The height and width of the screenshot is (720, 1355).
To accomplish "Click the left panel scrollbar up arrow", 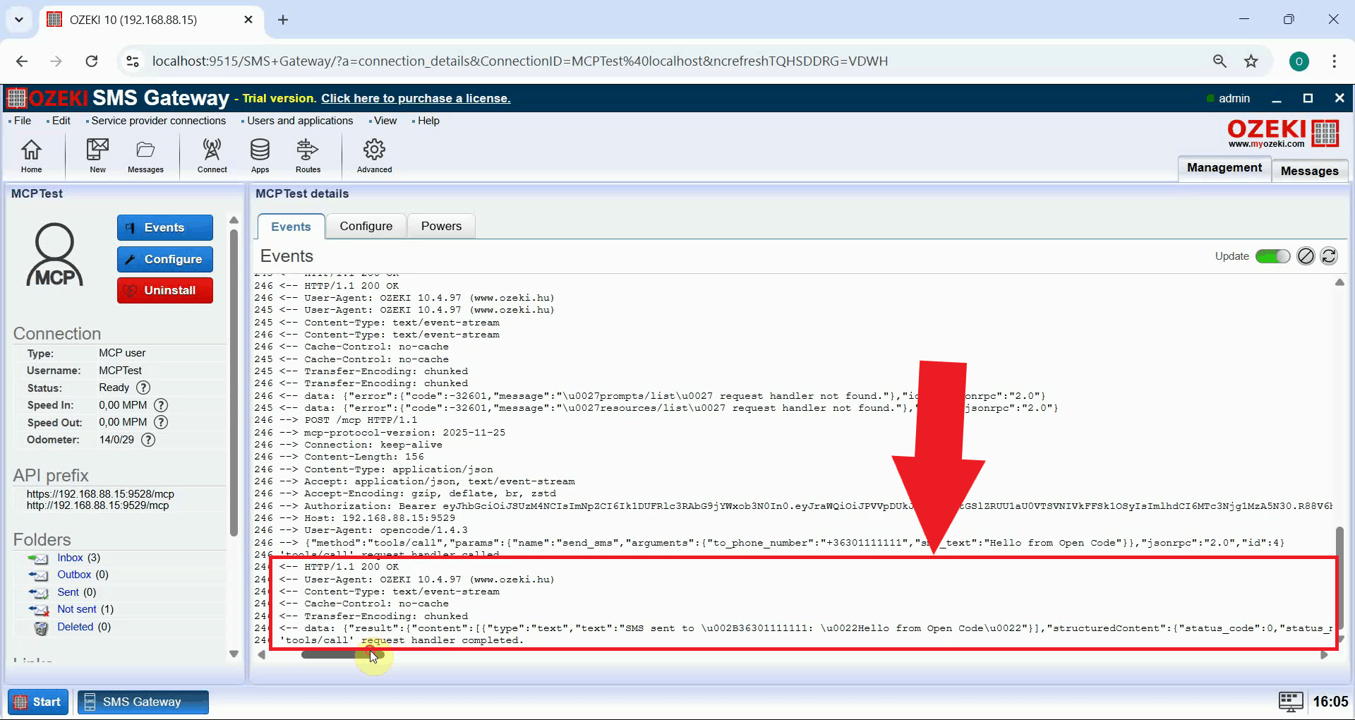I will 234,220.
